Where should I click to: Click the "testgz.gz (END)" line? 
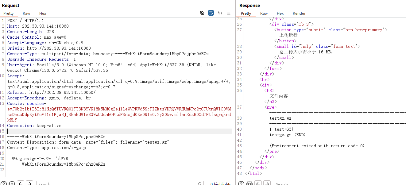[288, 135]
